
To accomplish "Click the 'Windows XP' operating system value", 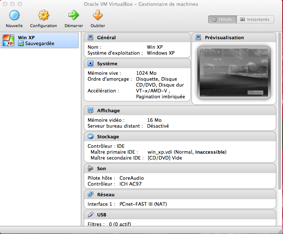I will pyautogui.click(x=161, y=53).
